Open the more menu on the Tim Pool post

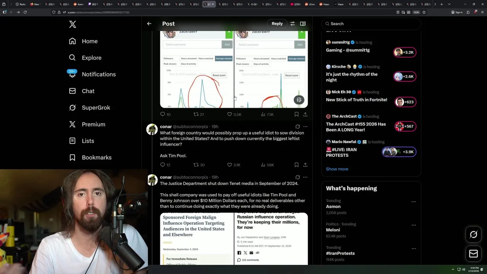tap(305, 127)
